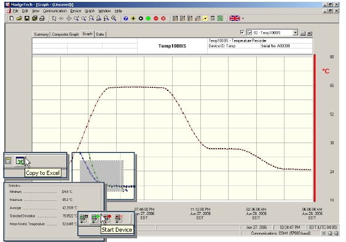The image size is (346, 242).
Task: Click the 38 value on the temperature axis
Action: click(332, 143)
